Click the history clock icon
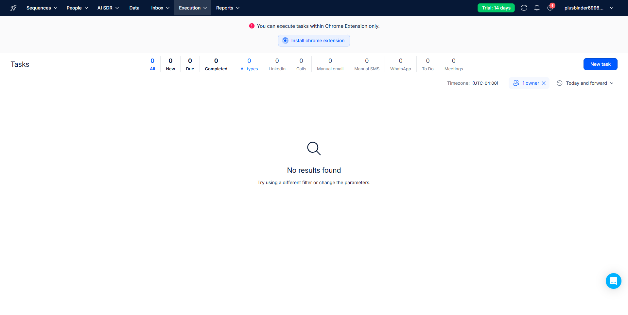 tap(560, 83)
